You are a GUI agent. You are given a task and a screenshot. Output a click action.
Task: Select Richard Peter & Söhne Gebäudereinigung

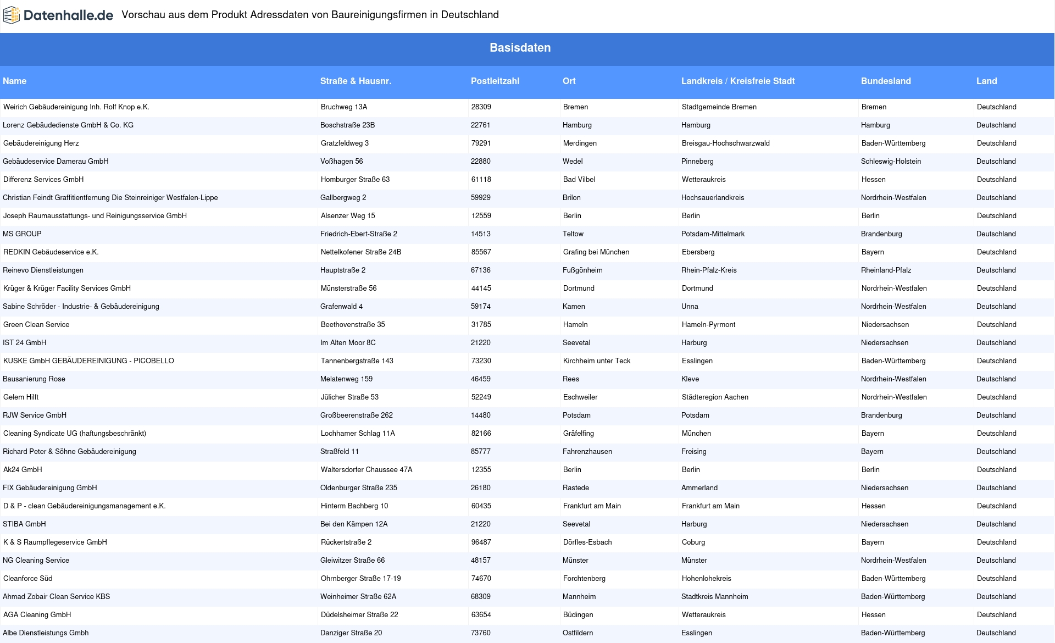(69, 452)
